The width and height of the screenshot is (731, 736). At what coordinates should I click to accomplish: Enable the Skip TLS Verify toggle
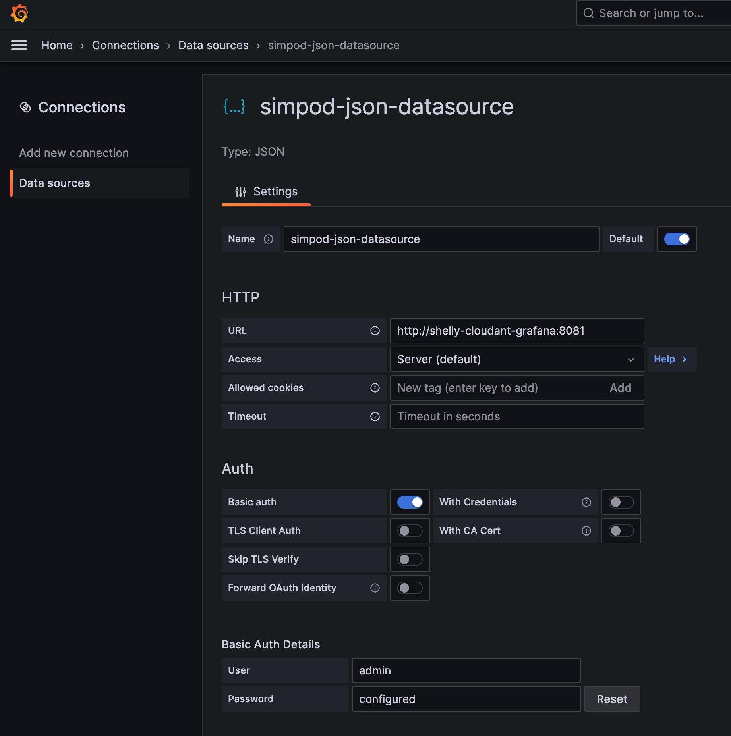[x=410, y=559]
